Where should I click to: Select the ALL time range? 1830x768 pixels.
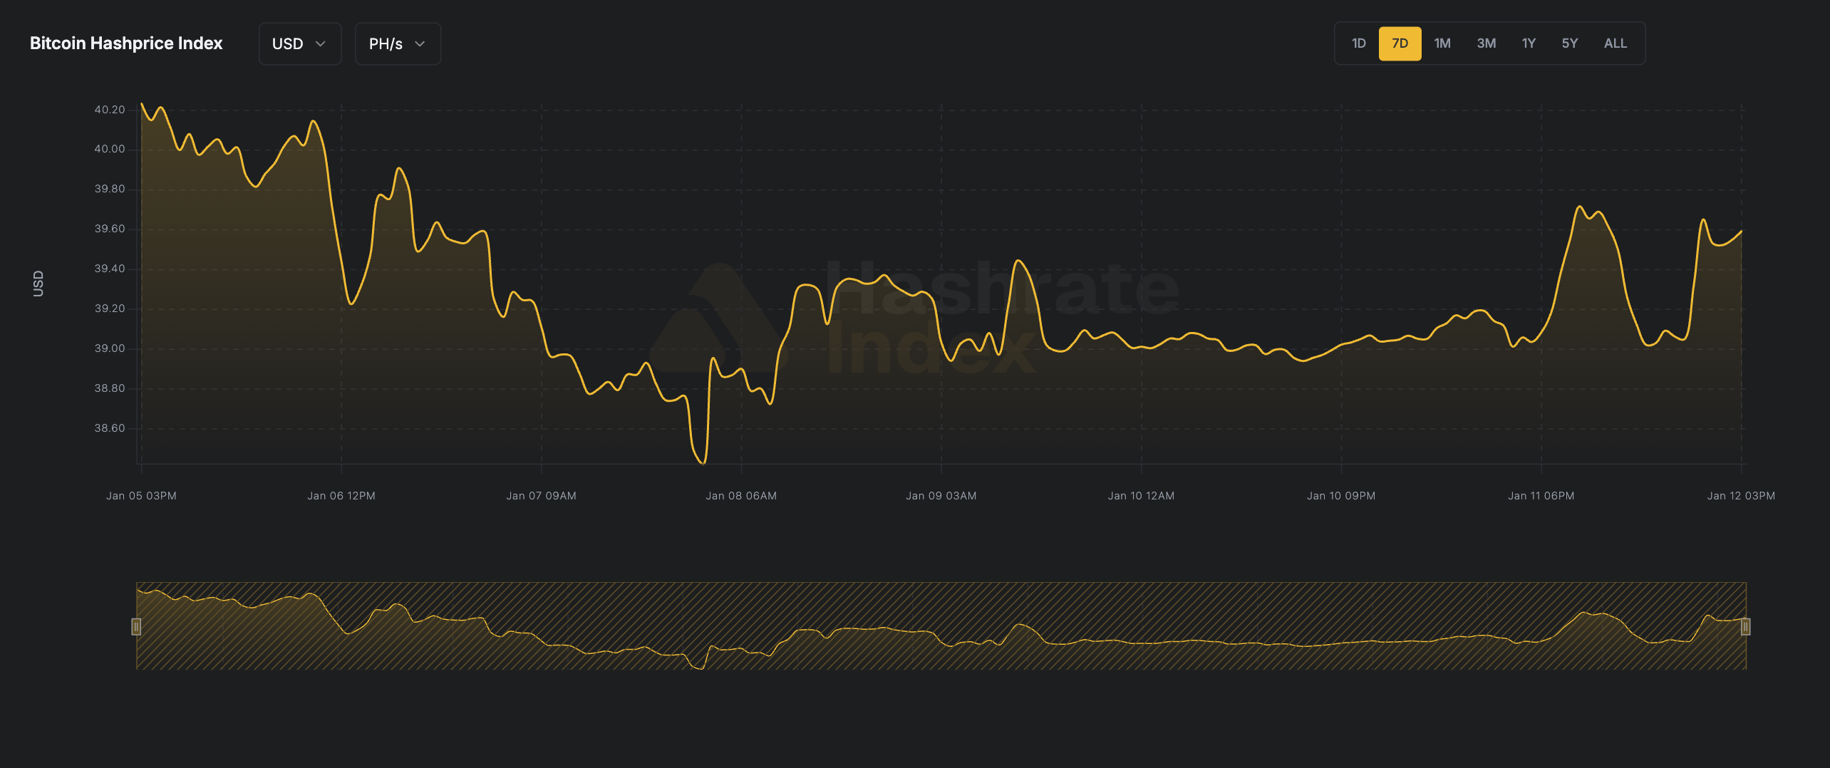click(1616, 43)
